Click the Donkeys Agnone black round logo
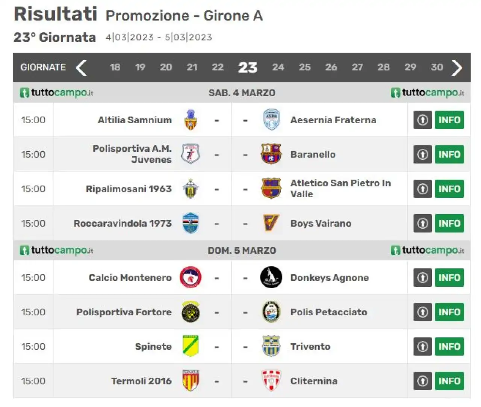 271,277
